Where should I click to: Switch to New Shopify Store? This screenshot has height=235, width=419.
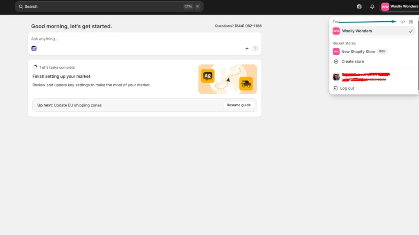373,51
